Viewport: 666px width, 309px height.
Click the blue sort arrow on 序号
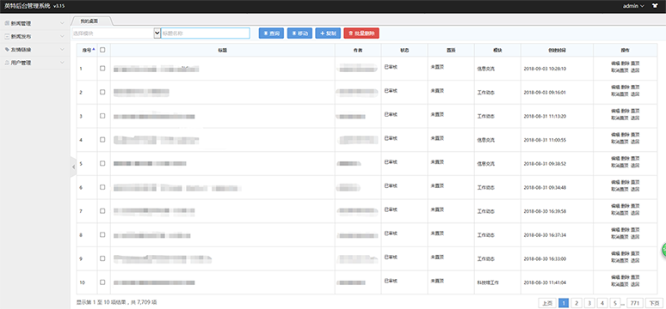[x=94, y=50]
